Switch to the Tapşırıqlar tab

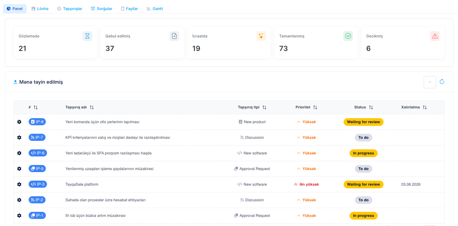point(69,9)
